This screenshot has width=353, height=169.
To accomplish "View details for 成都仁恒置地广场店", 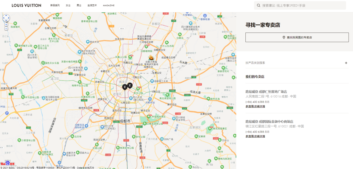I will pyautogui.click(x=255, y=106).
